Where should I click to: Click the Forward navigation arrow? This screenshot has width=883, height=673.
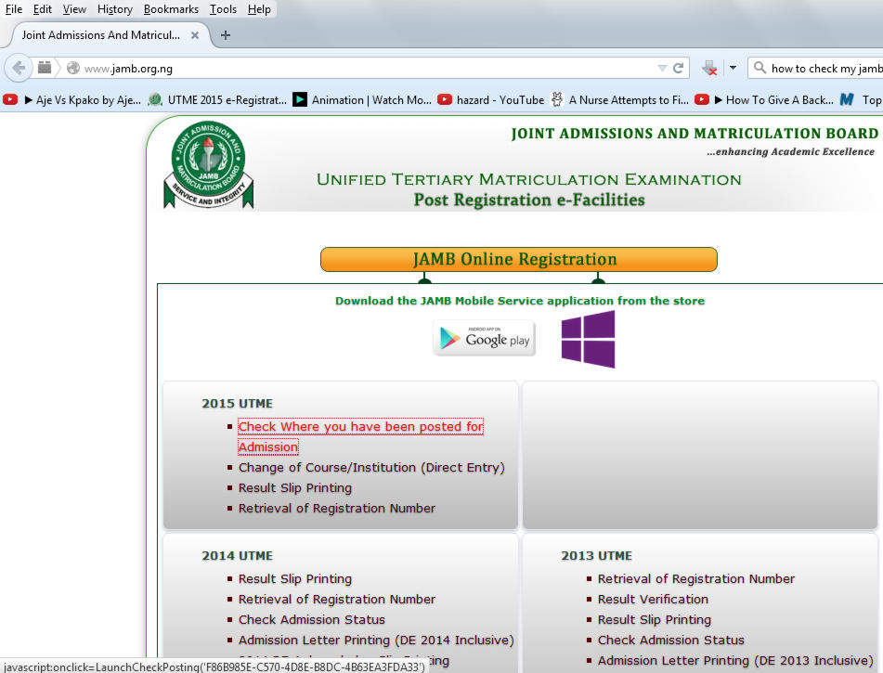(44, 67)
